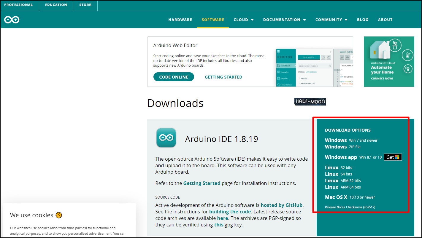This screenshot has width=422, height=238.
Task: Click CONNECT NOW in the IoT Cloud ad
Action: pyautogui.click(x=382, y=79)
